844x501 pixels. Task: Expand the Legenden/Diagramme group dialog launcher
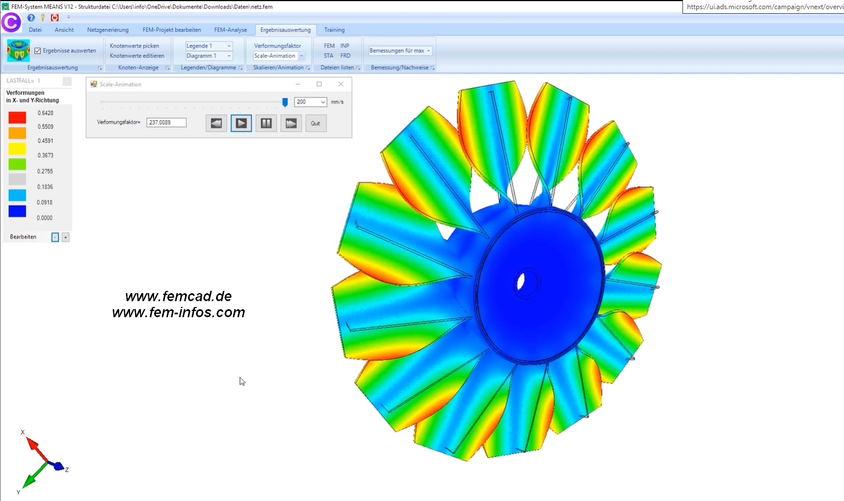click(x=241, y=68)
